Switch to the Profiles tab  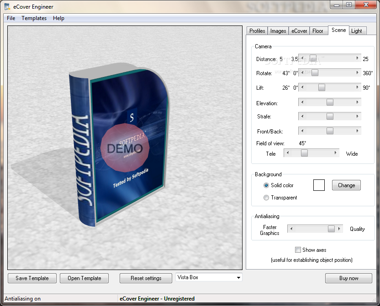click(257, 31)
